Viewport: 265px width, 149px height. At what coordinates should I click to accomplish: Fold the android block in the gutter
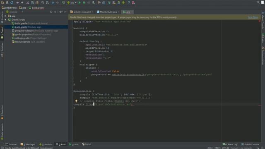pos(73,28)
